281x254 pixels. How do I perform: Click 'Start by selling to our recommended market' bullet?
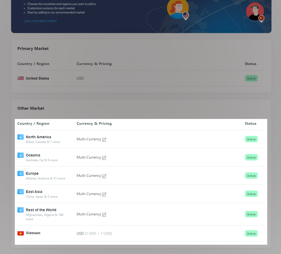click(x=56, y=12)
